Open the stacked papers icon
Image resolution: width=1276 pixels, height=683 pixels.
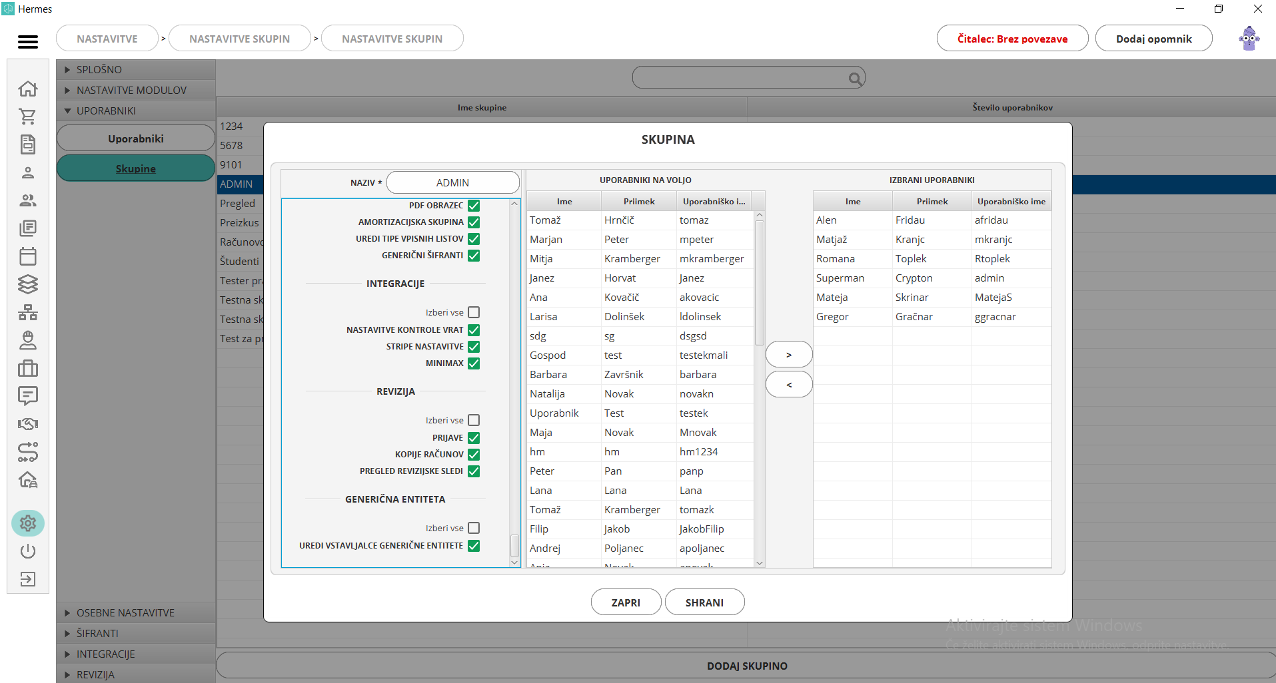(28, 228)
